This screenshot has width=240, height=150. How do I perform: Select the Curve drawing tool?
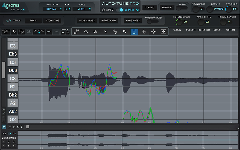(86, 32)
